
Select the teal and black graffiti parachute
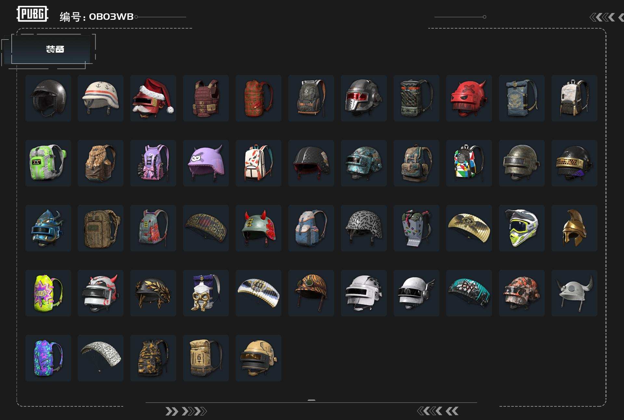pos(469,293)
